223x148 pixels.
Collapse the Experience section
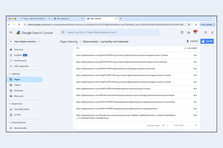click(x=9, y=104)
